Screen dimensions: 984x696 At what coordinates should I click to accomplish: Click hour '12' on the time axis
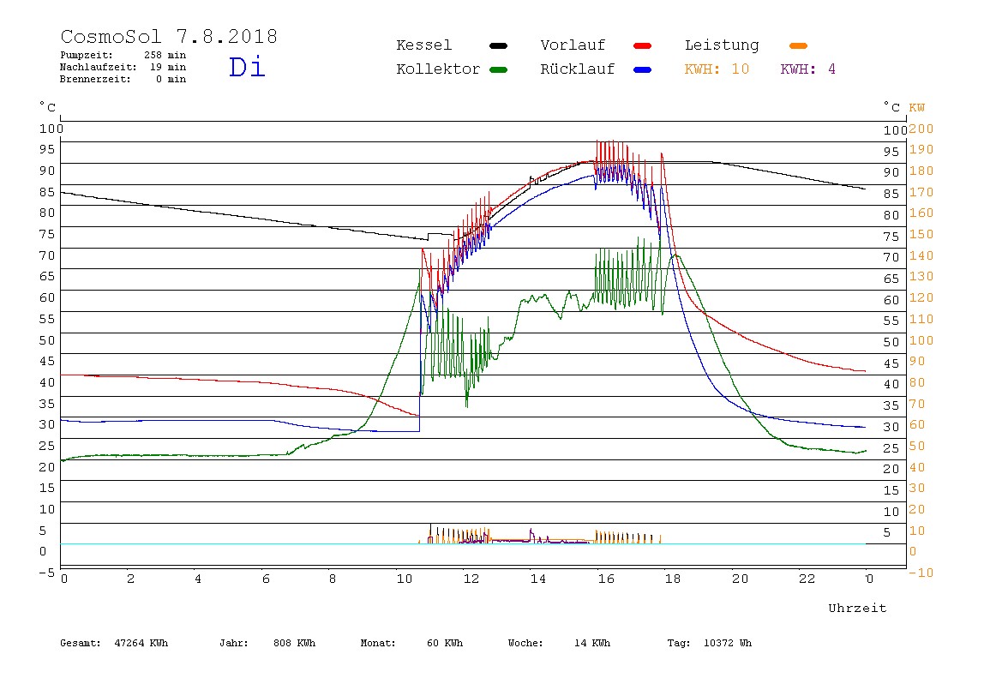coord(471,579)
